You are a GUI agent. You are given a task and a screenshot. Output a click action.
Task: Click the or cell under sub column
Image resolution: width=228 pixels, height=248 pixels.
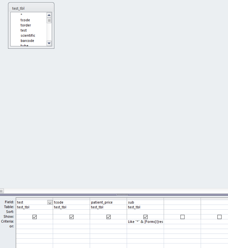point(145,226)
